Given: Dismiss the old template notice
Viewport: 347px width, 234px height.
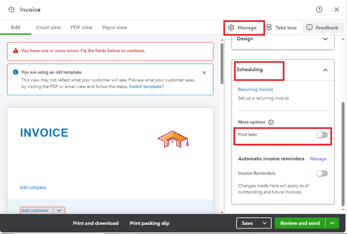Looking at the screenshot, I should 204,73.
